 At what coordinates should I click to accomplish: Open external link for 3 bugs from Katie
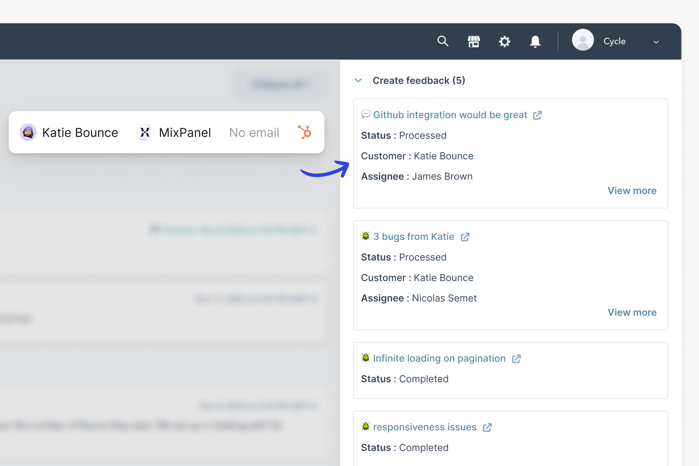click(x=465, y=237)
